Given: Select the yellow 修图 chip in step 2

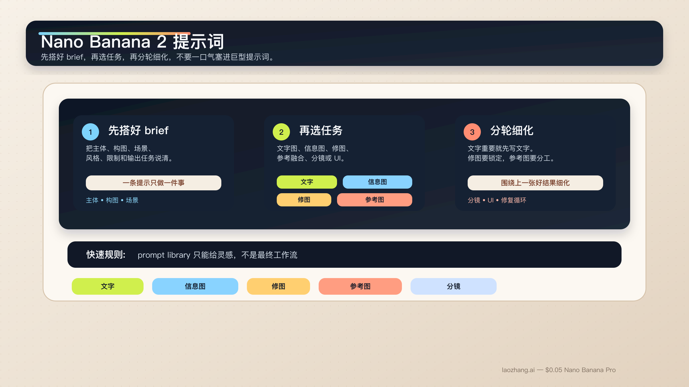Looking at the screenshot, I should 304,200.
